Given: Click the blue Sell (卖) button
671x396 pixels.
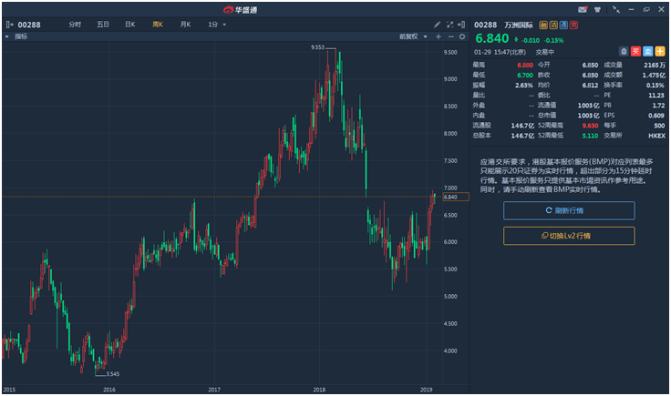Looking at the screenshot, I should 648,52.
